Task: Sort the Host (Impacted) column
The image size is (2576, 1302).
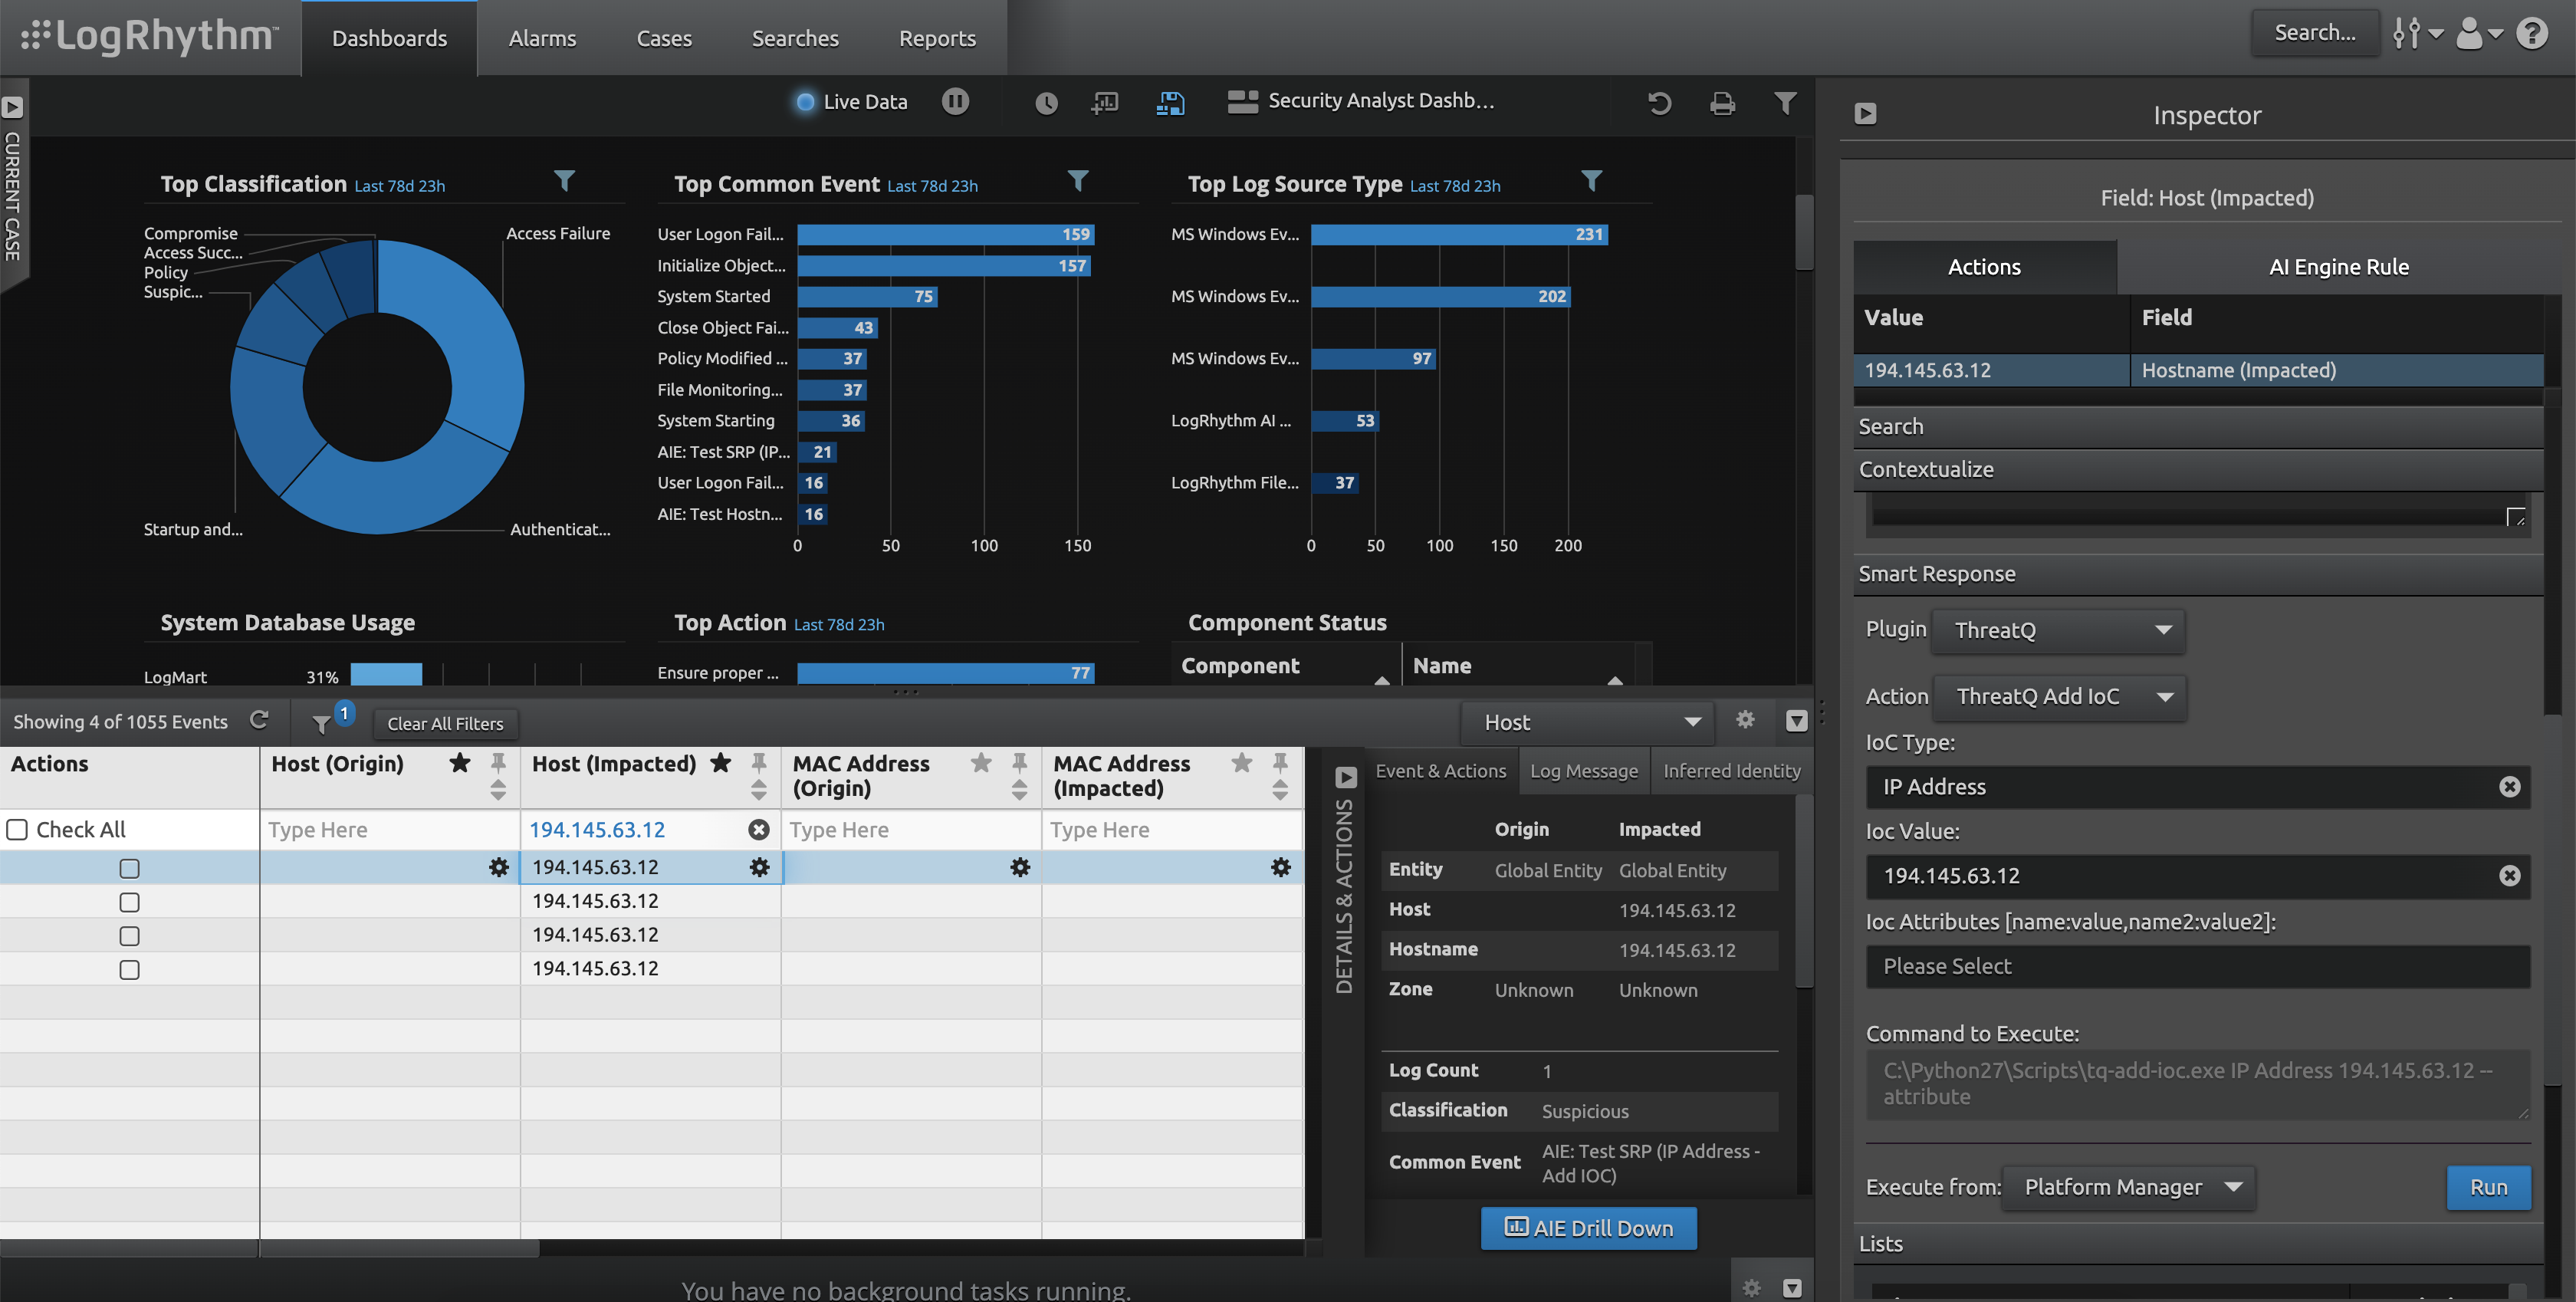Action: [759, 790]
